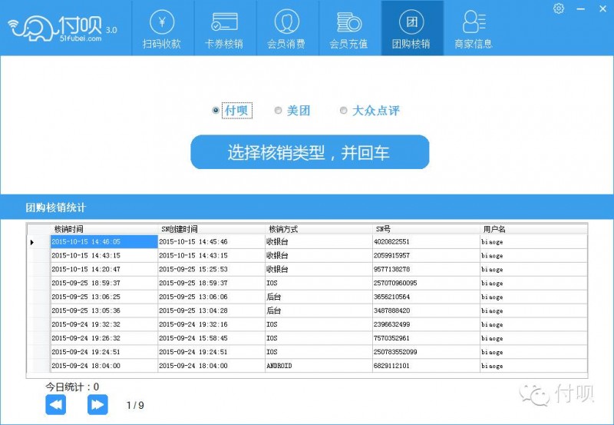Open the 会员充值 member recharge icon

[348, 28]
